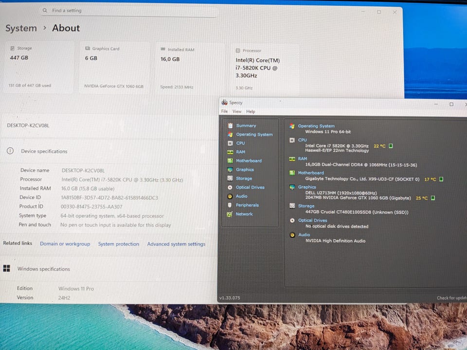Viewport: 467px width, 350px height.
Task: Click Product ID value 00330-81475-23755-AA307
Action: (x=91, y=207)
